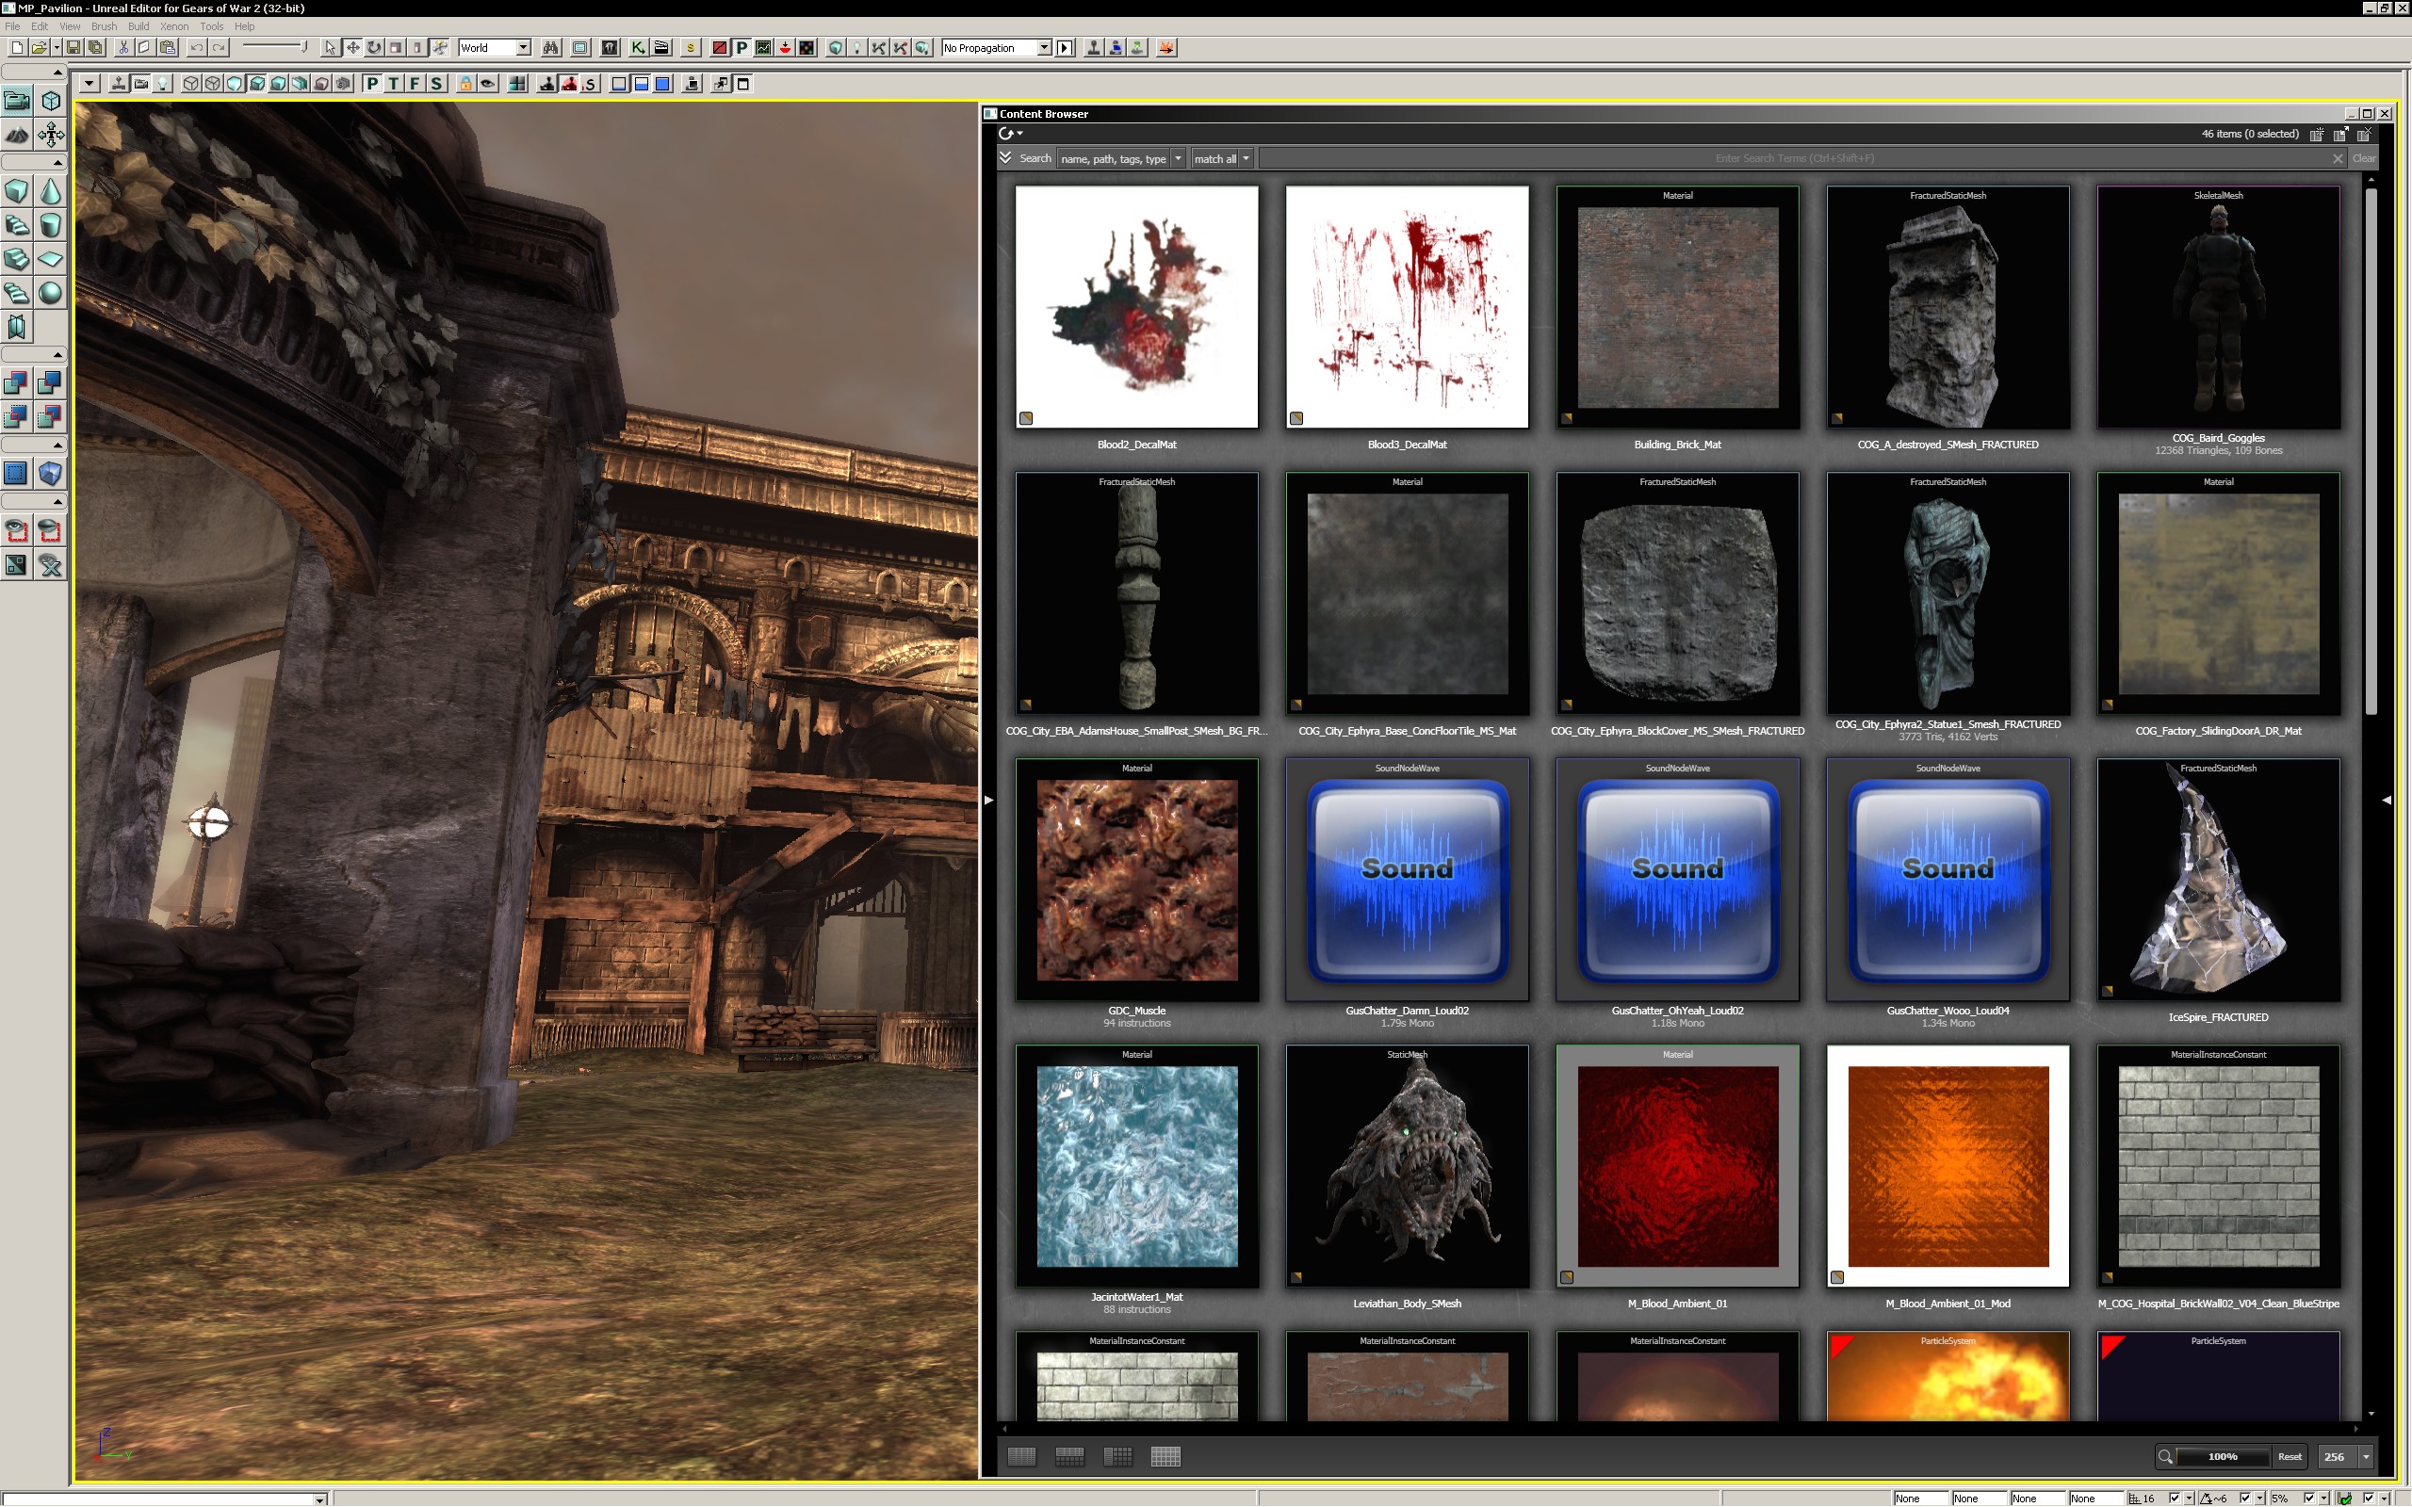Click the 100% thumbnail zoom slider
Viewport: 2412px width, 1507px height.
2222,1456
